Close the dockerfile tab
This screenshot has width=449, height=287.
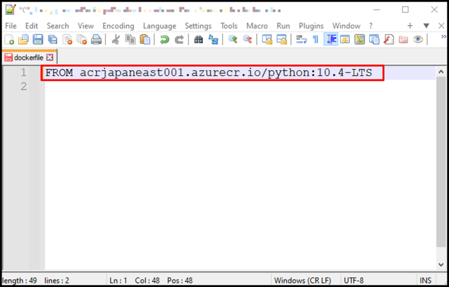(x=50, y=57)
